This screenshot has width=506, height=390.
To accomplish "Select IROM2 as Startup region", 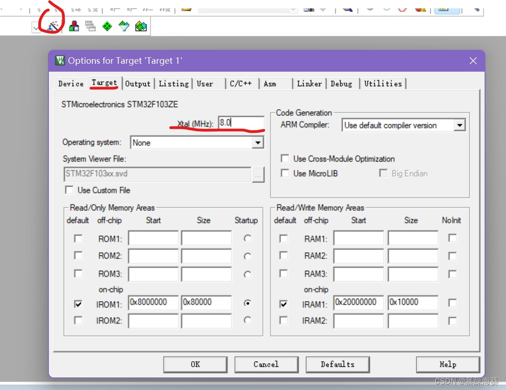I will [x=247, y=320].
